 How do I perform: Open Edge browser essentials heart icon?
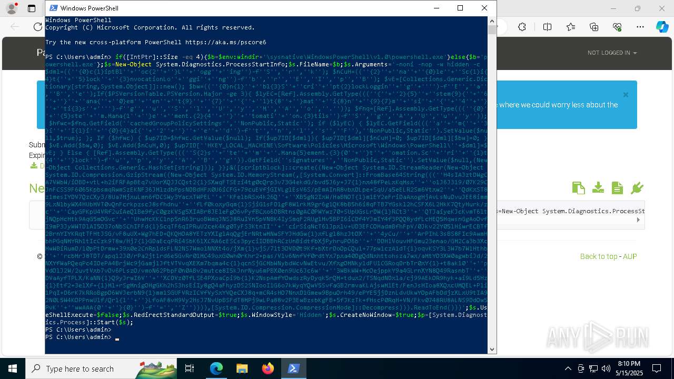(617, 27)
